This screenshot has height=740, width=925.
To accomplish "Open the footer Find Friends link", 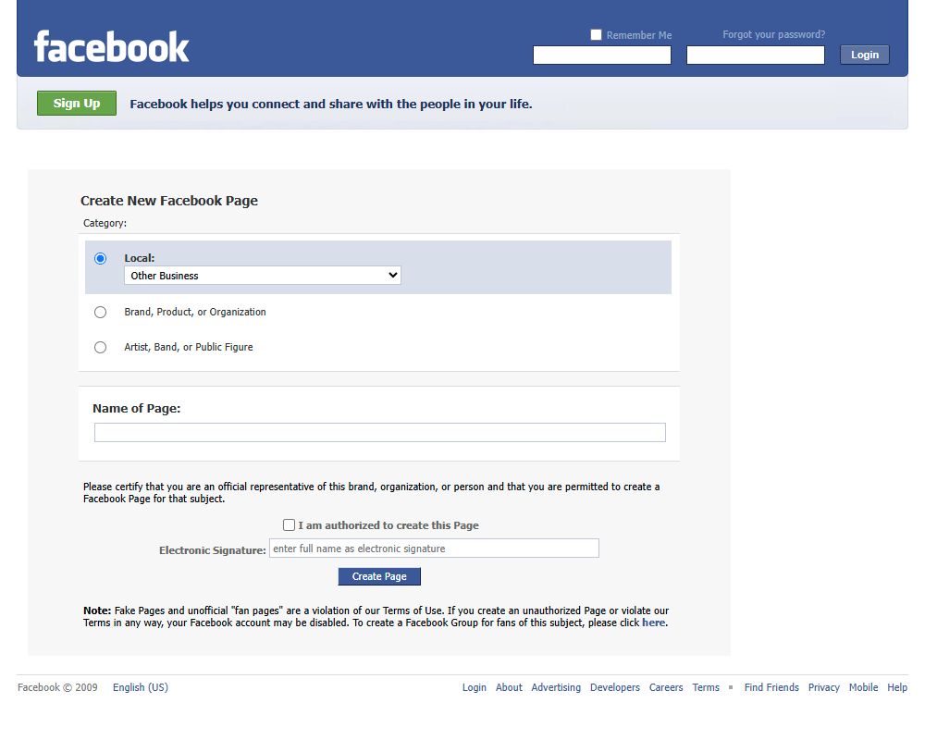I will click(x=771, y=687).
